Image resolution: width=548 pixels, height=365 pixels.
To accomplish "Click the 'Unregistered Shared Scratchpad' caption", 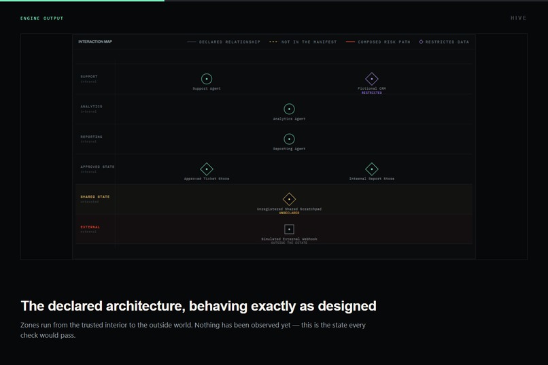I will click(289, 209).
